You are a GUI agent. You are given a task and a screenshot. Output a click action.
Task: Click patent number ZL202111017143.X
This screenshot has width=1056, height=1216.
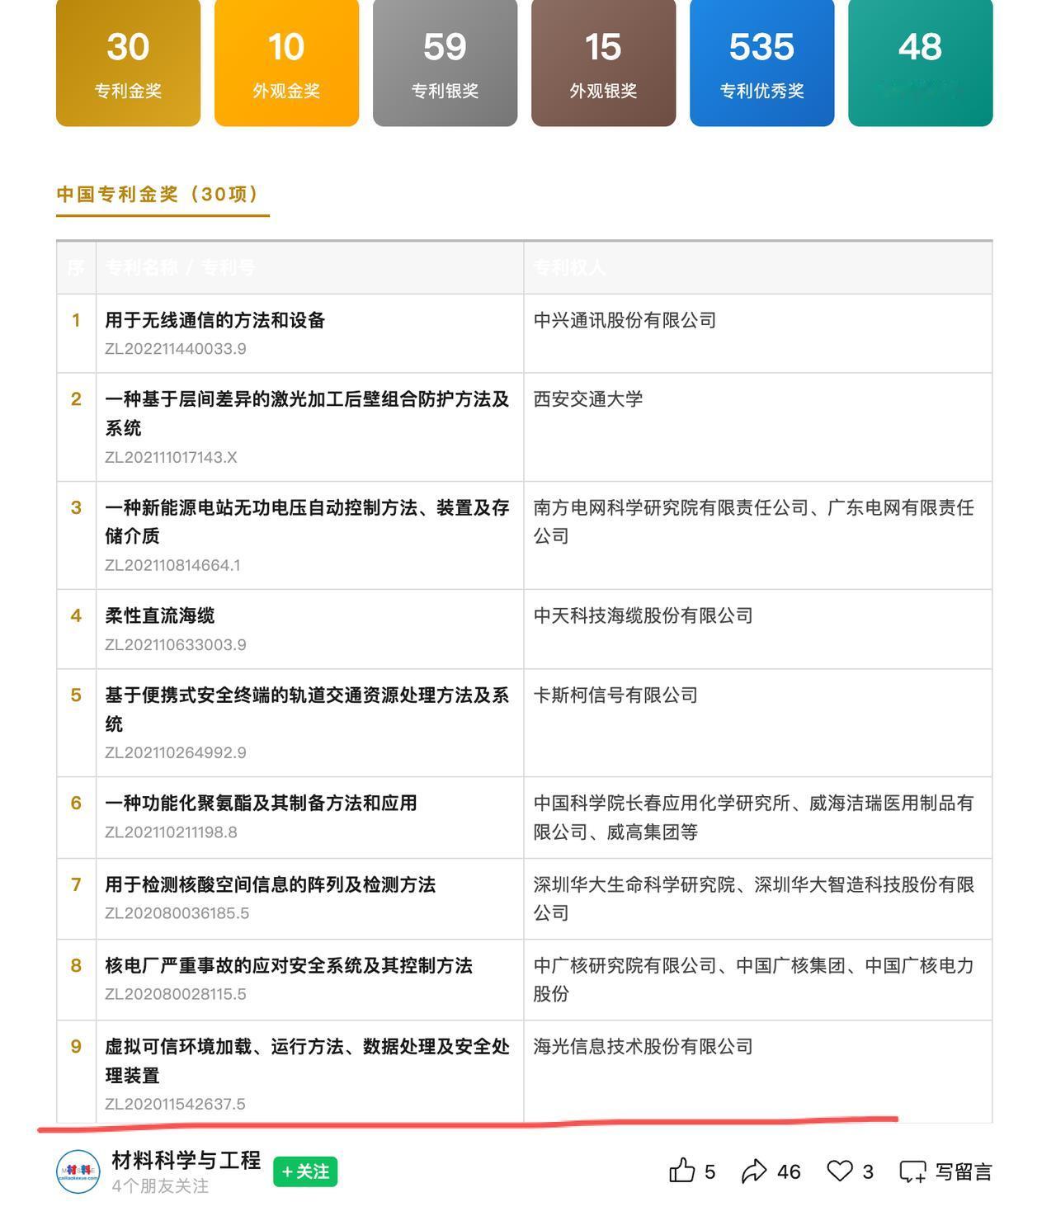pyautogui.click(x=171, y=457)
